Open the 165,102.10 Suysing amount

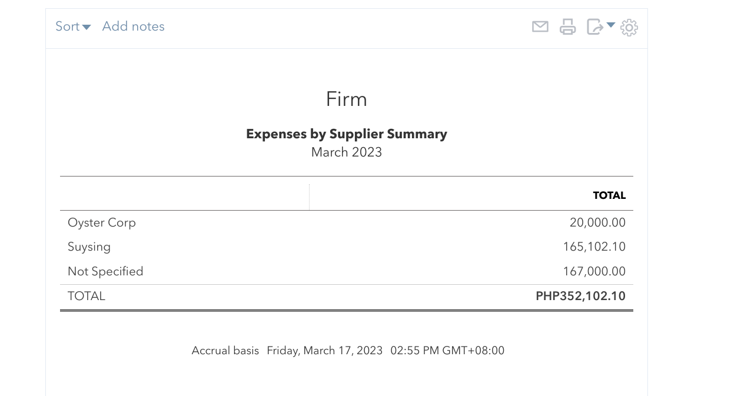[x=594, y=247]
